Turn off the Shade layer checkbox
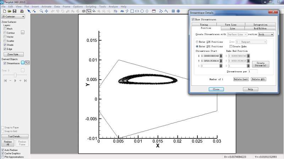Screen dimensions: 284x159 coord(5,45)
